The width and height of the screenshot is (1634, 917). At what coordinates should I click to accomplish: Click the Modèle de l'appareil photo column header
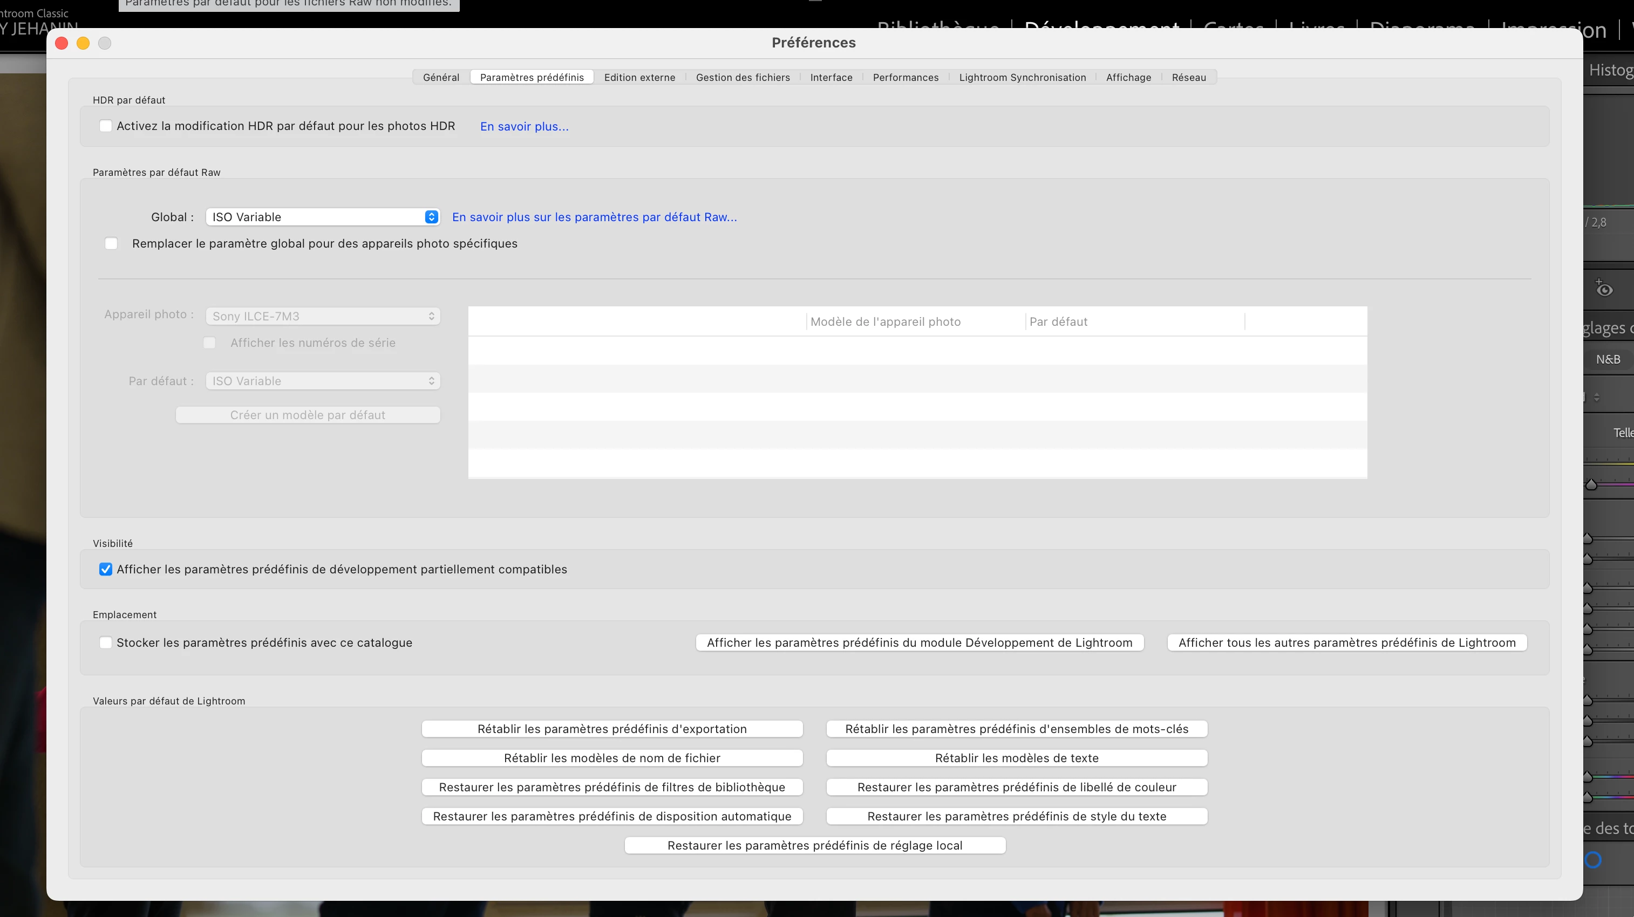tap(885, 321)
